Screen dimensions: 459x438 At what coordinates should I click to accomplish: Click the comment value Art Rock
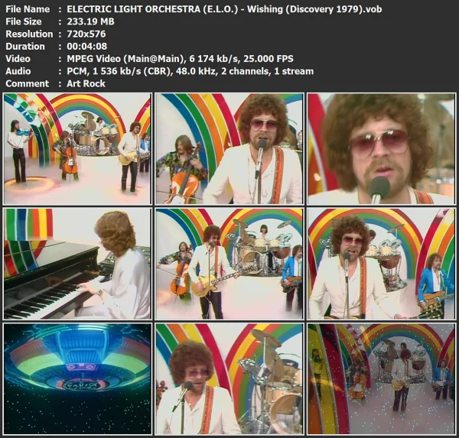coord(86,83)
